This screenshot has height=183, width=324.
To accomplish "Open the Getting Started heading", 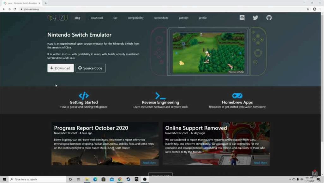I will pos(84,102).
